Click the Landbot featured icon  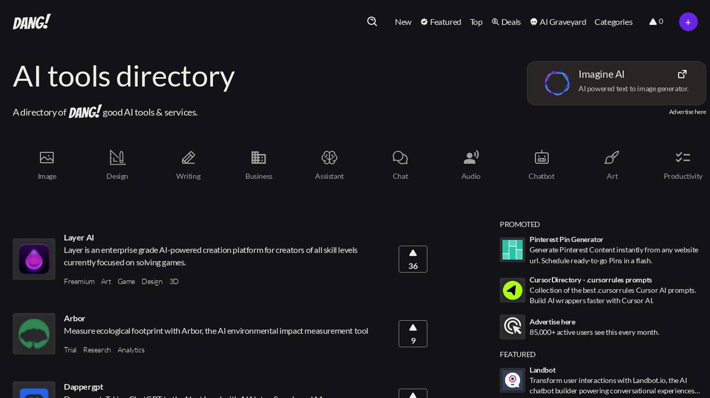[x=513, y=380]
